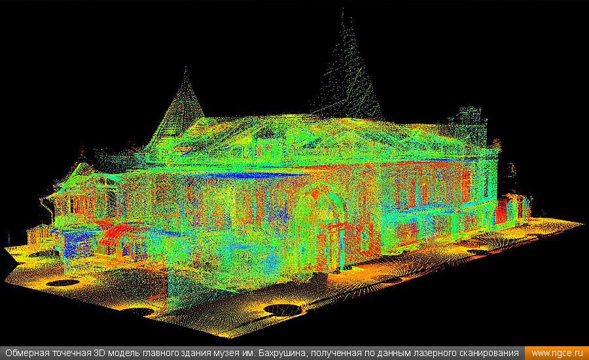Image resolution: width=589 pixels, height=360 pixels.
Task: Click the 3D point cloud building image
Action: tap(294, 173)
